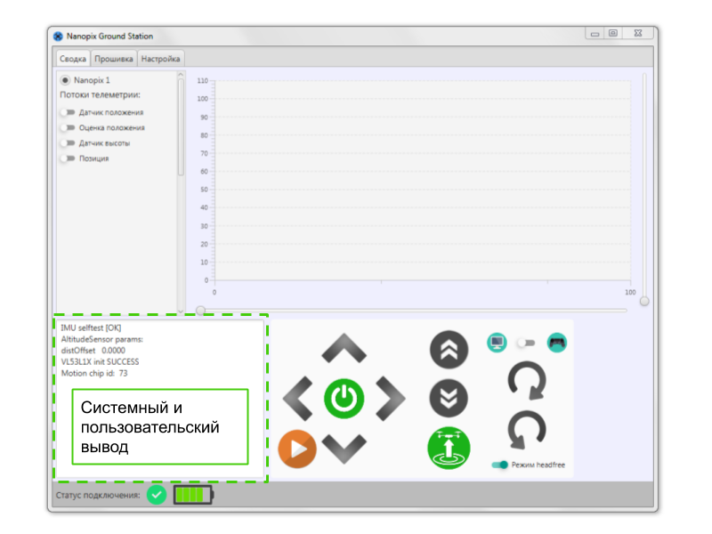Click the rotate clockwise arrow

point(527,381)
